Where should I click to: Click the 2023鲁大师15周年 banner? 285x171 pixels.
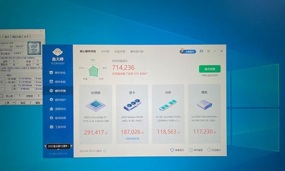pyautogui.click(x=58, y=147)
